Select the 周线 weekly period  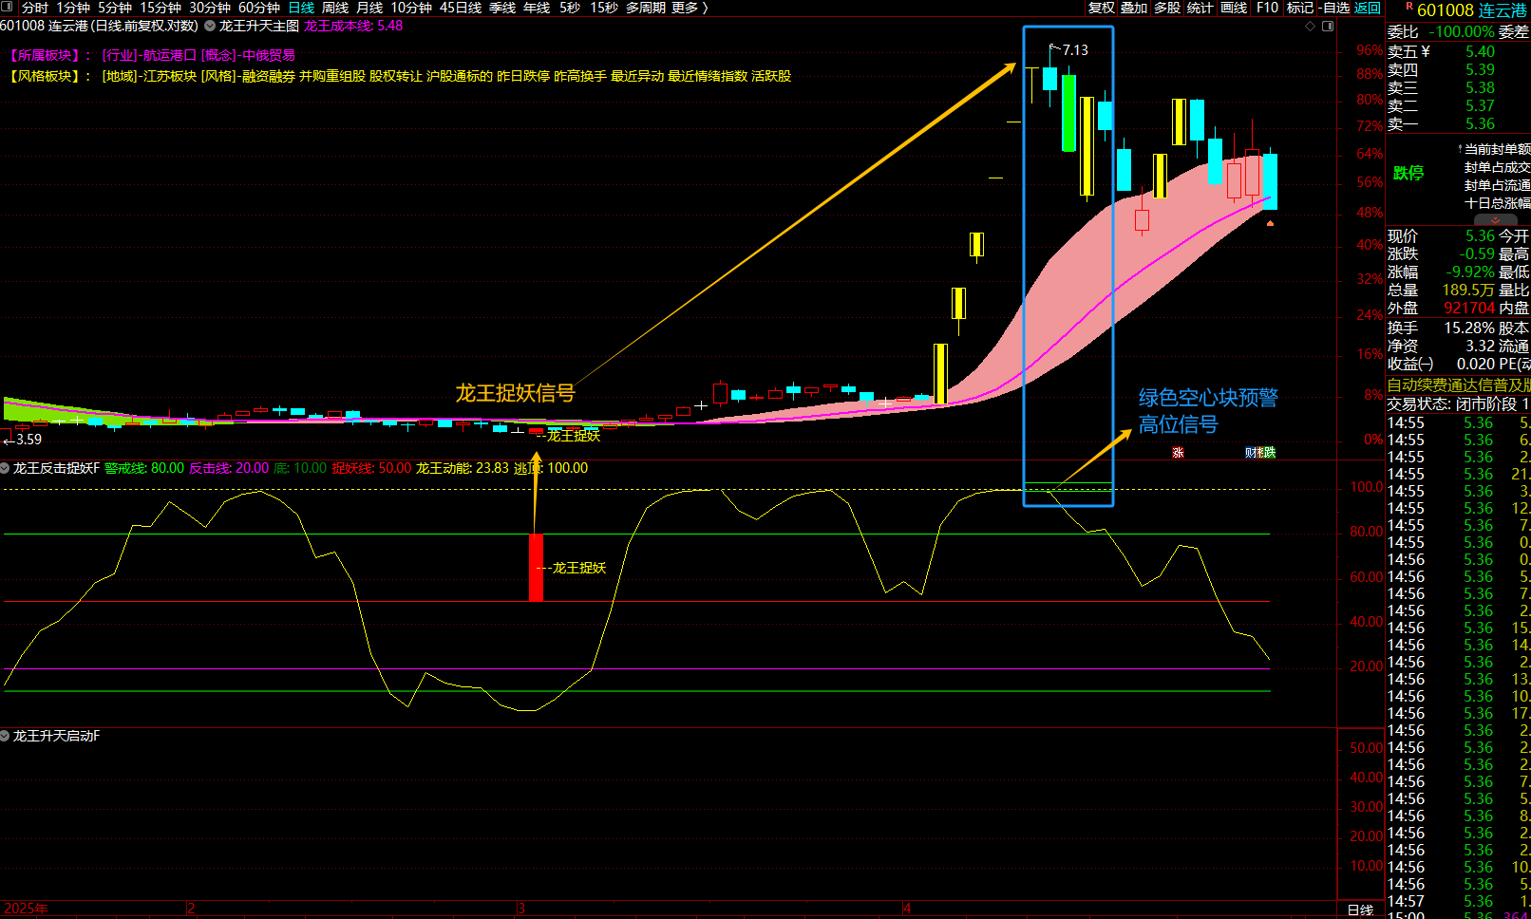tap(335, 8)
